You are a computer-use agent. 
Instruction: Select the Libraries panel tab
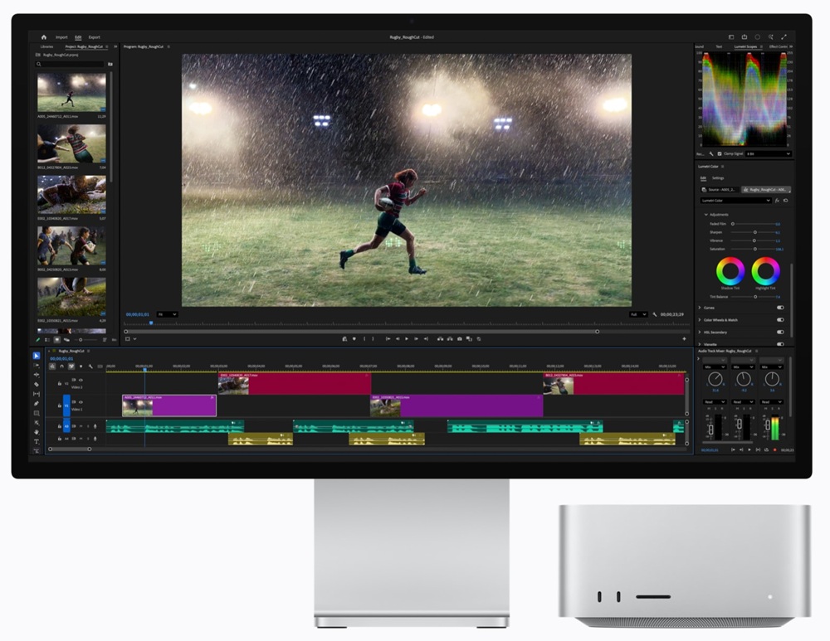[46, 46]
